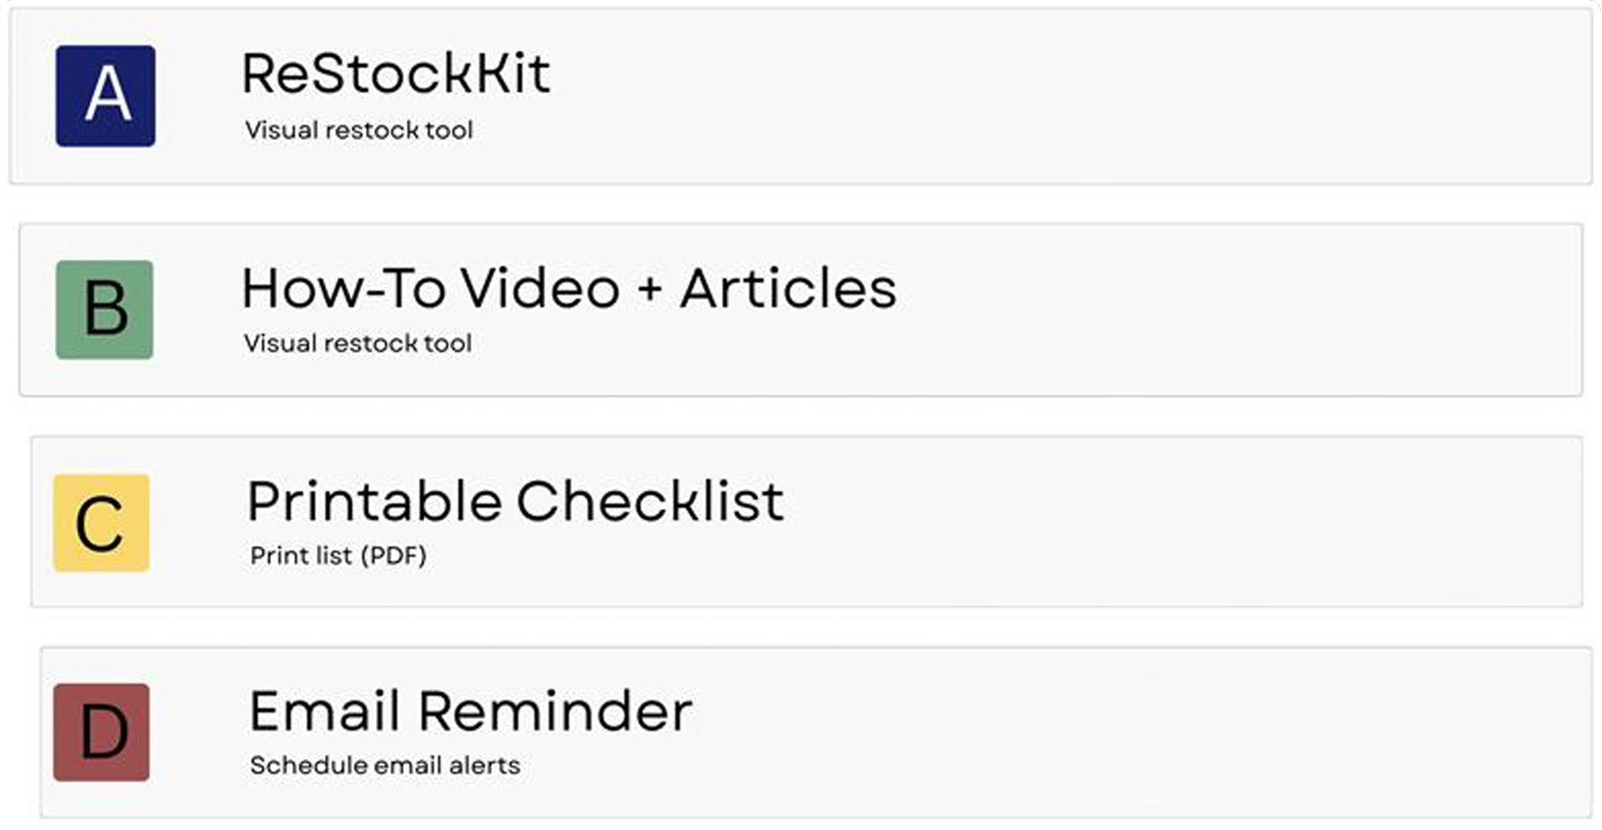Click the subtitle under ReStockKit
The height and width of the screenshot is (830, 1602).
pyautogui.click(x=358, y=130)
